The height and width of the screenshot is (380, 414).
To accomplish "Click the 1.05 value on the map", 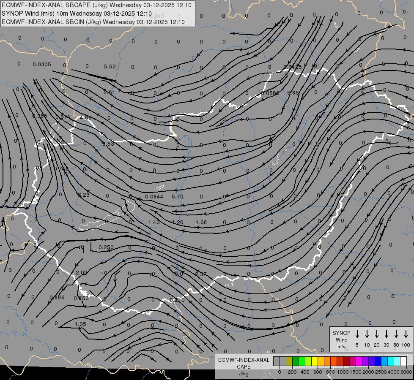I will [80, 324].
